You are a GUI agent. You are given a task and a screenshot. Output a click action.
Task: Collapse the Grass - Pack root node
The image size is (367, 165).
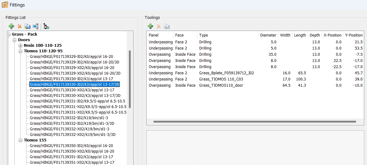coord(9,34)
